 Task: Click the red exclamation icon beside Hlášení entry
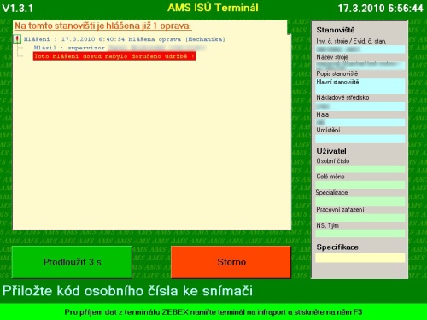click(18, 38)
